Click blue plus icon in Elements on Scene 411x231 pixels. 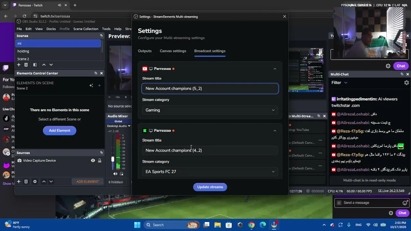(x=99, y=85)
